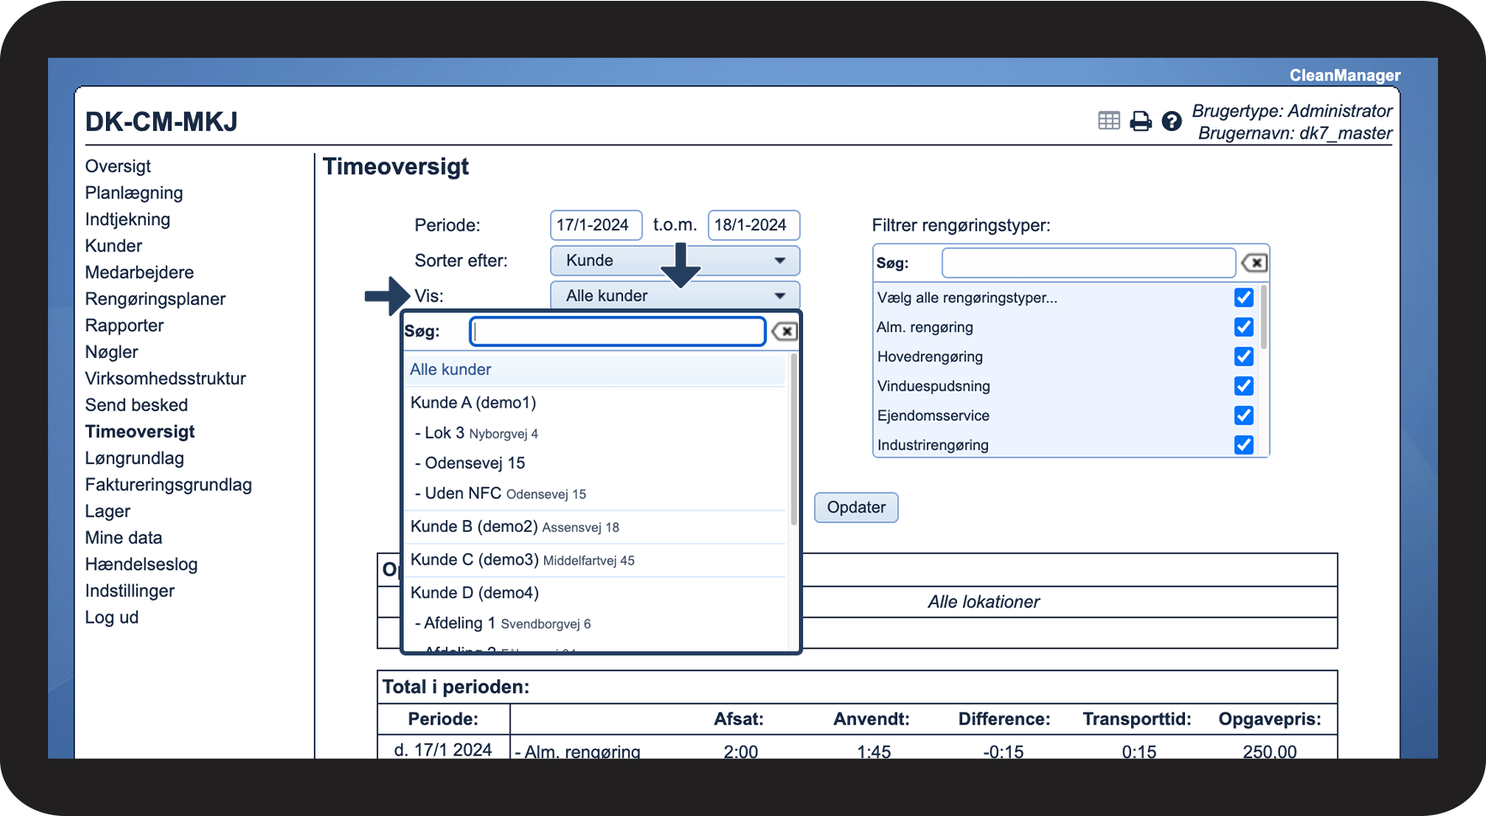
Task: Open Medarbejdere page
Action: click(139, 272)
